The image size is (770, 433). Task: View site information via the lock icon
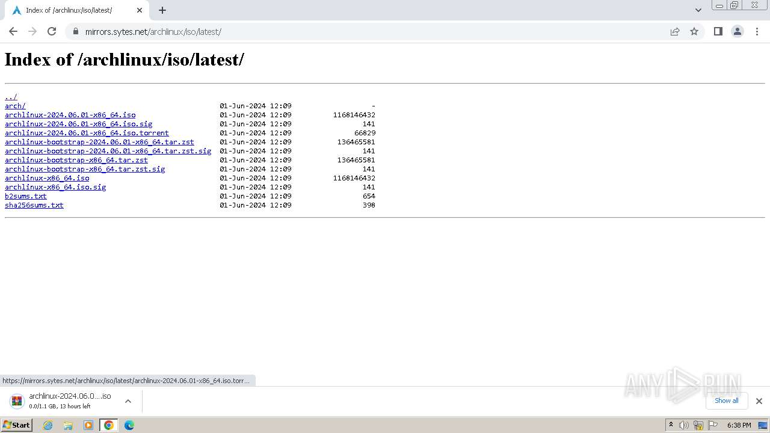75,31
